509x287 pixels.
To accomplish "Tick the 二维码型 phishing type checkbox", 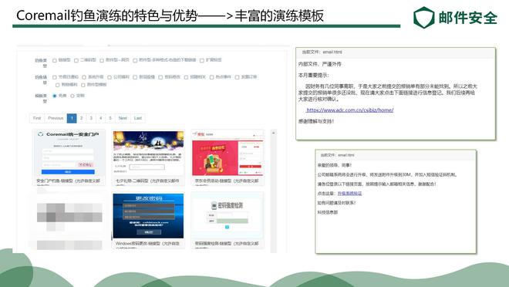I will pyautogui.click(x=76, y=60).
